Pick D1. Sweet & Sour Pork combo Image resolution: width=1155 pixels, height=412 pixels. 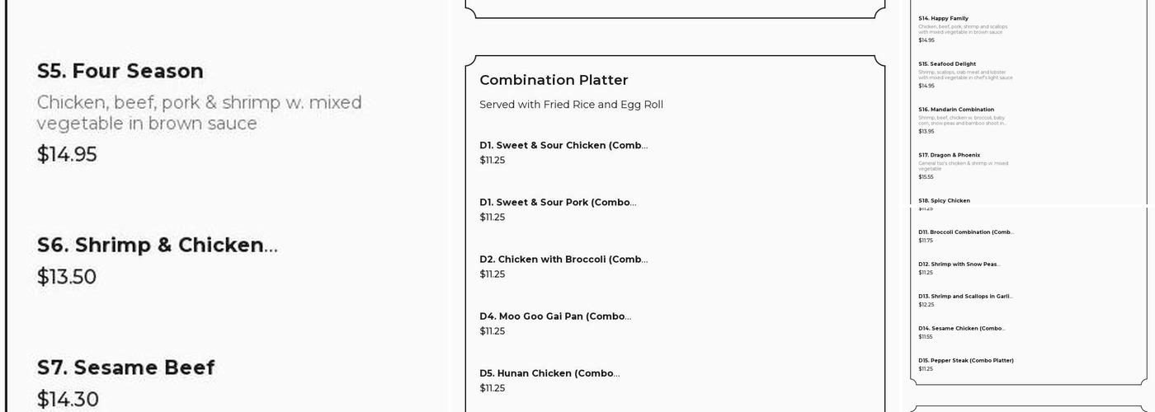[x=558, y=203]
